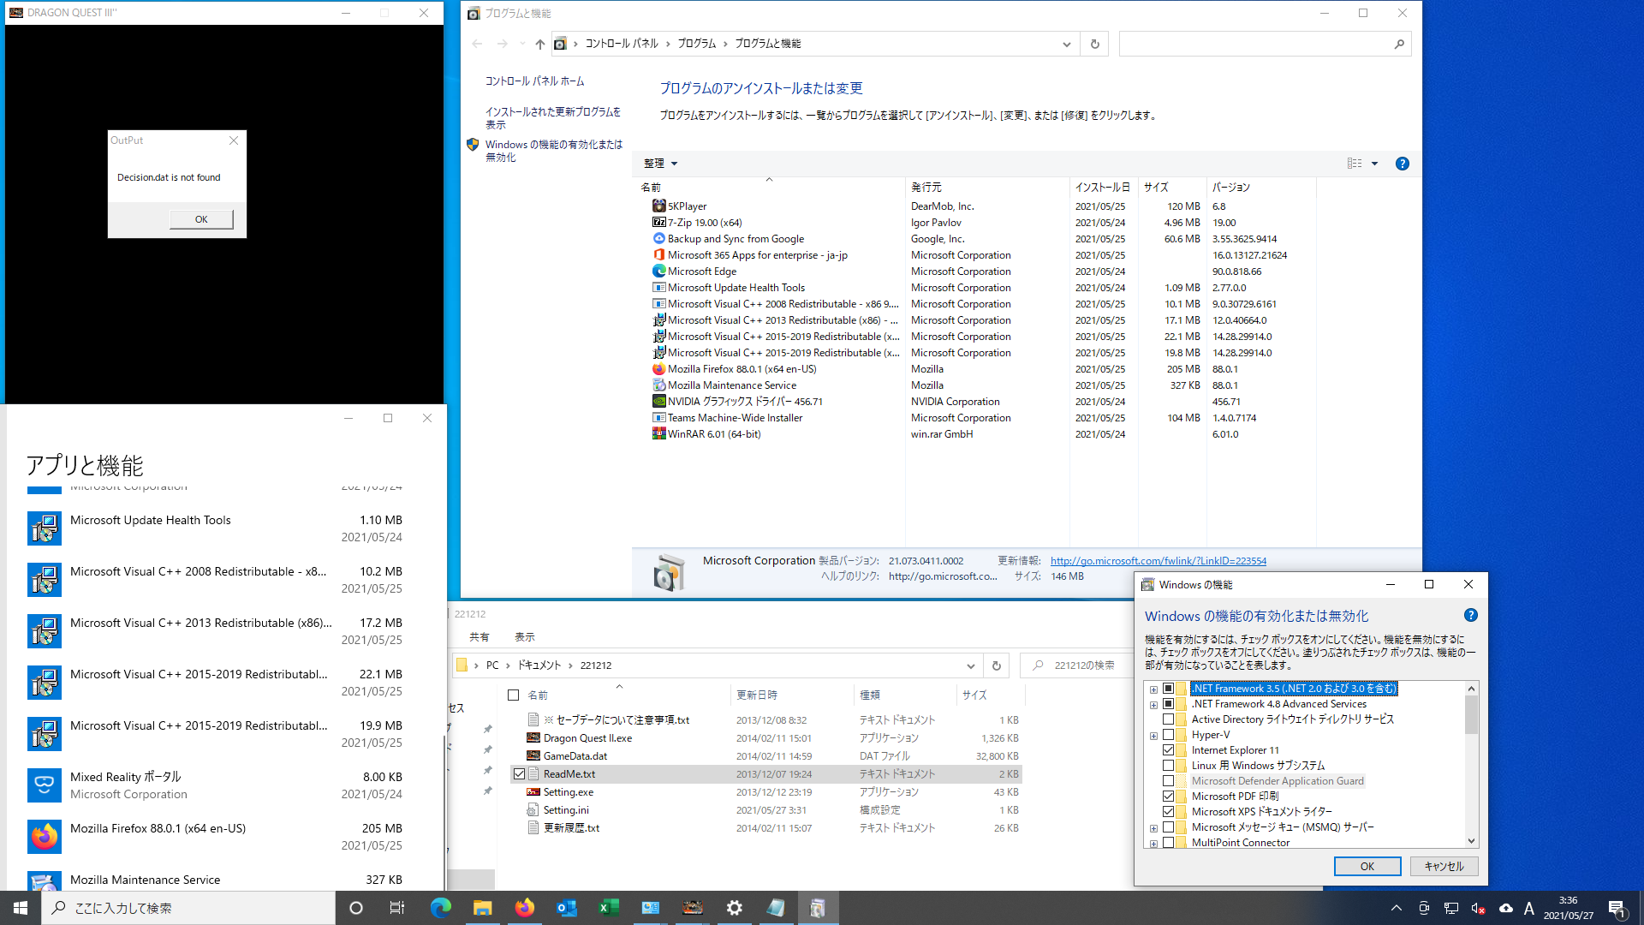Refresh the Control Panel address bar
The width and height of the screenshot is (1644, 925).
(x=1095, y=44)
